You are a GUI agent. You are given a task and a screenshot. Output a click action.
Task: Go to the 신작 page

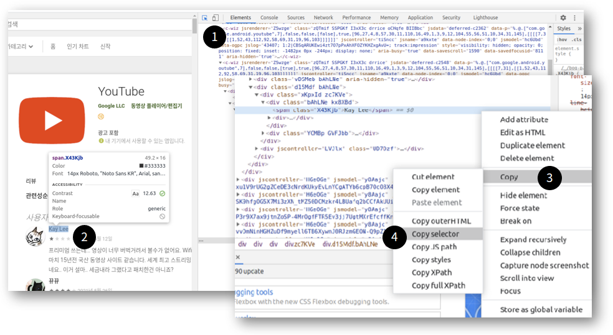click(105, 47)
